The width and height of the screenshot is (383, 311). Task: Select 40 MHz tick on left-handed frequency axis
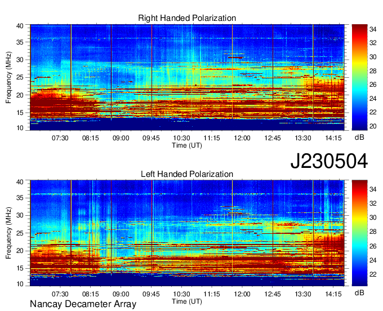coord(20,182)
